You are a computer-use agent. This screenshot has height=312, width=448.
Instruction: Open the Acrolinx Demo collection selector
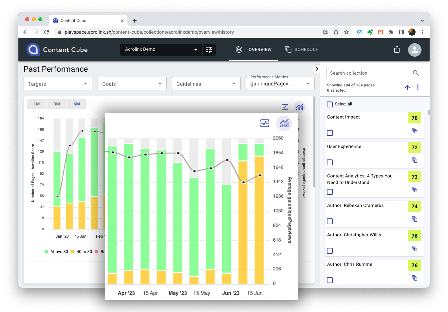coord(160,49)
